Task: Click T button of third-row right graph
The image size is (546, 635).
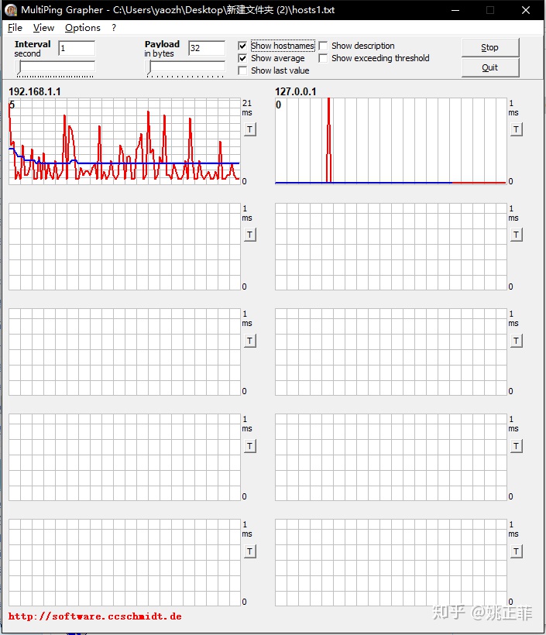Action: tap(516, 341)
